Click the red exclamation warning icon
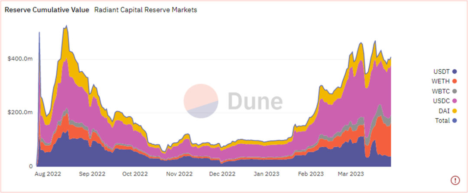This screenshot has height=193, width=468. (455, 180)
